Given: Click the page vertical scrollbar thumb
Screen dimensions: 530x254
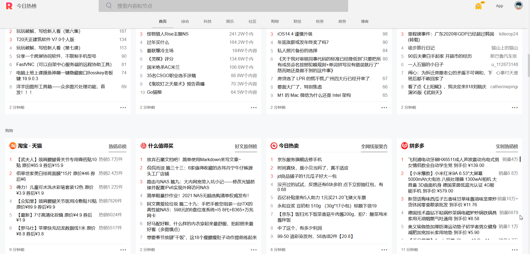Looking at the screenshot, I should (529, 65).
